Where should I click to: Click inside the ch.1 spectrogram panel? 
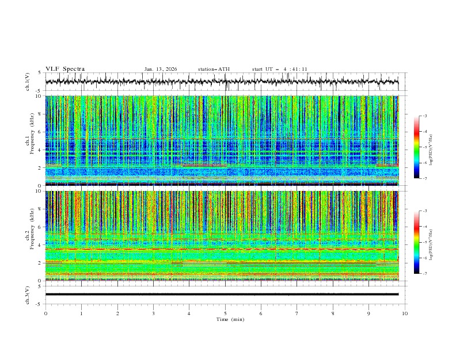pos(225,140)
